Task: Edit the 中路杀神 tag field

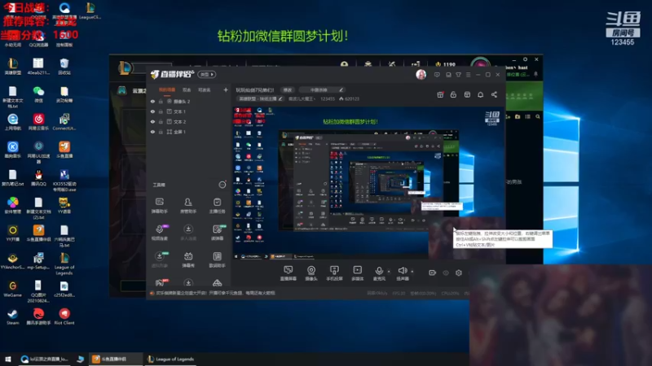Action: point(321,89)
